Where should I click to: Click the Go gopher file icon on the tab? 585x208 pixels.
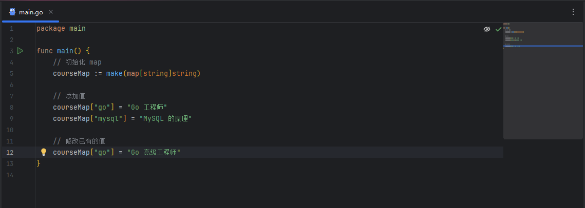coord(12,12)
